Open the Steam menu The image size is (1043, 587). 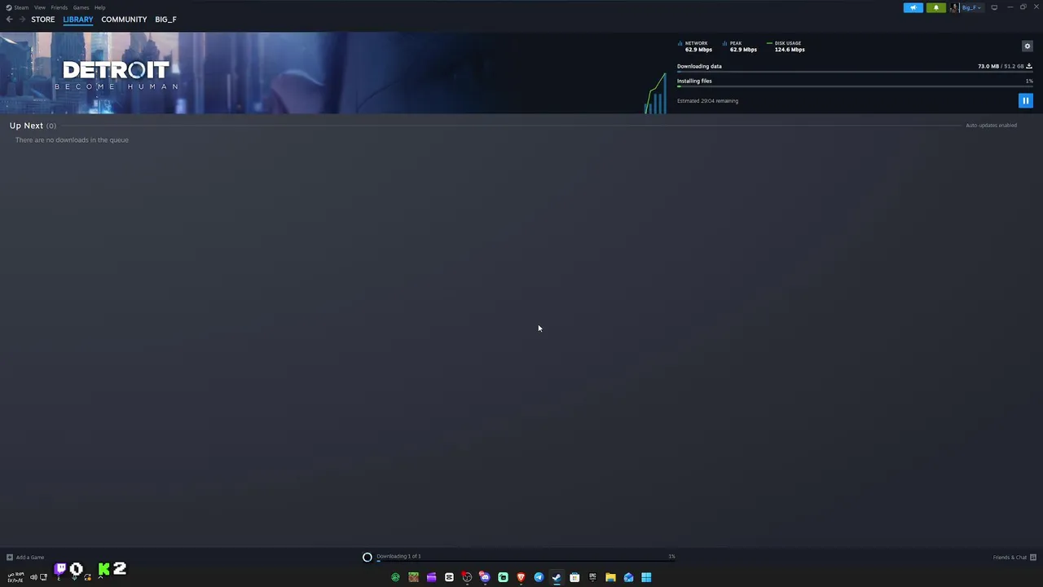pyautogui.click(x=21, y=7)
